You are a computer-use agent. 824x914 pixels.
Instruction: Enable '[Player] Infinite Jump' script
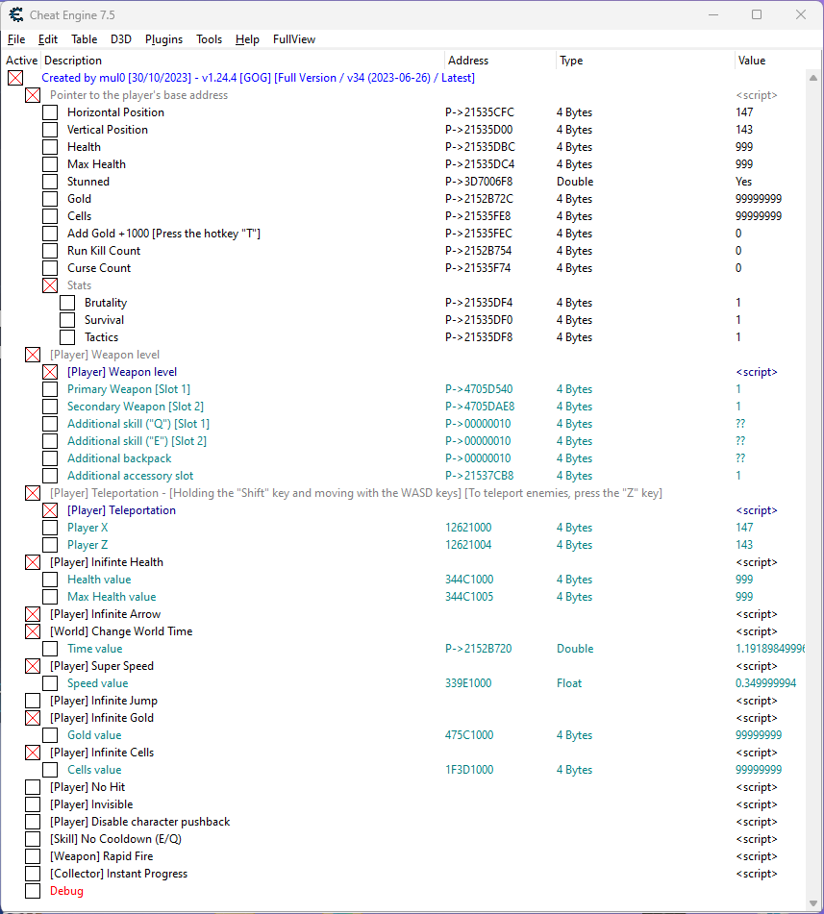(33, 701)
